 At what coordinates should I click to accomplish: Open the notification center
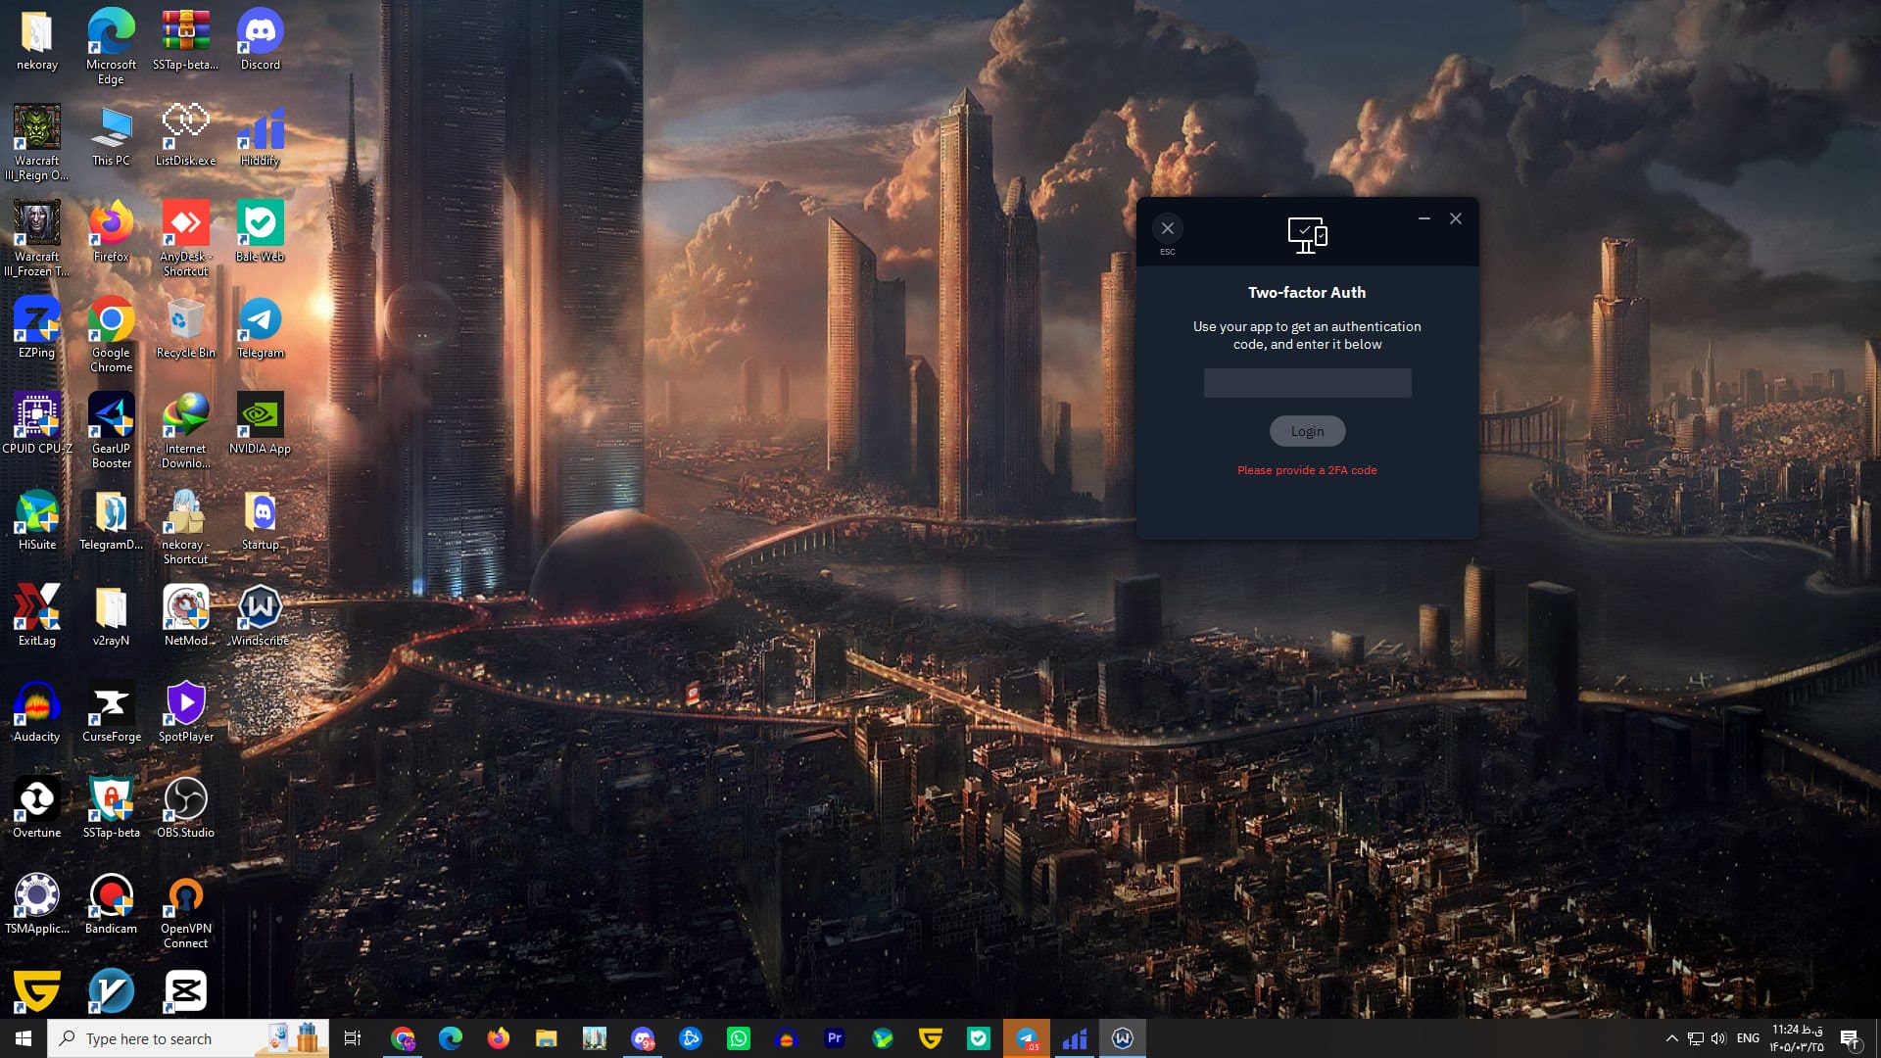point(1850,1038)
